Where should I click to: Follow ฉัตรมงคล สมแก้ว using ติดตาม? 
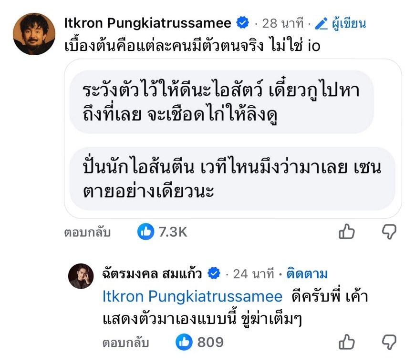tap(307, 274)
